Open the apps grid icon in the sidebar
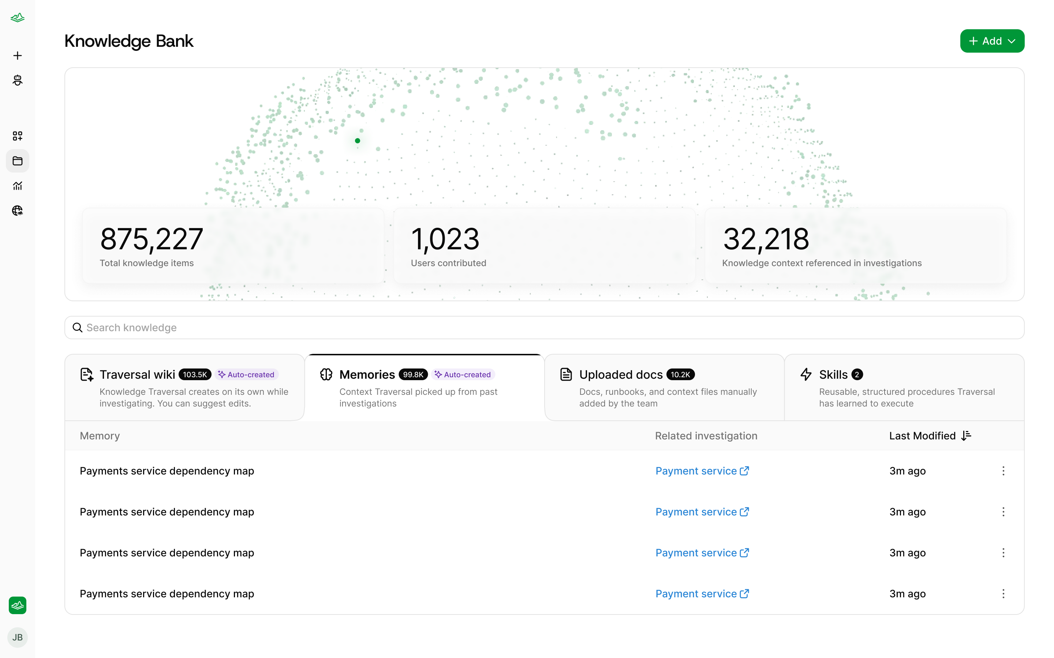 click(18, 136)
